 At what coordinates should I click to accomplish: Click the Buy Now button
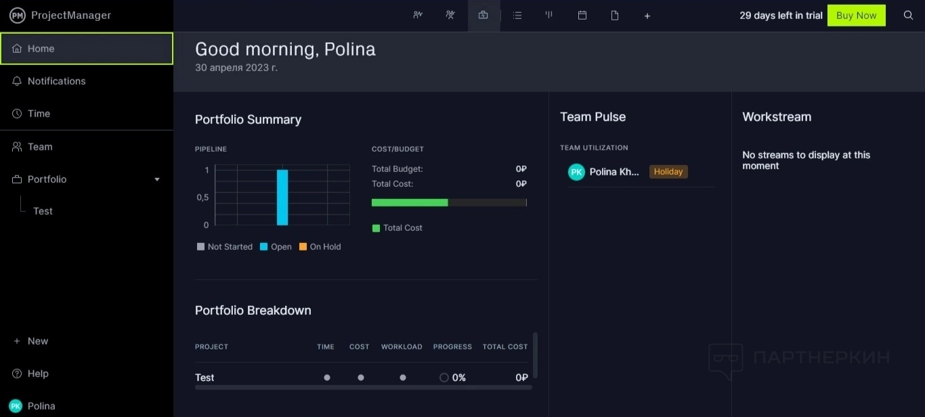coord(856,16)
